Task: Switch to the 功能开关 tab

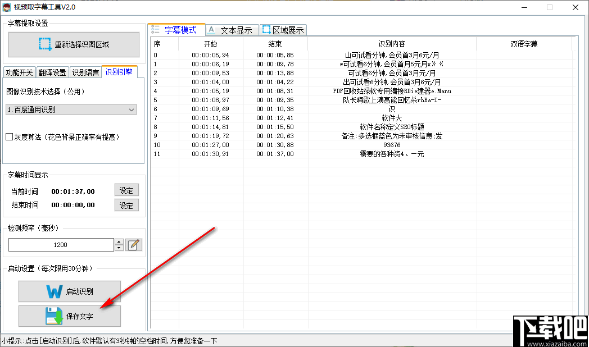Action: 20,72
